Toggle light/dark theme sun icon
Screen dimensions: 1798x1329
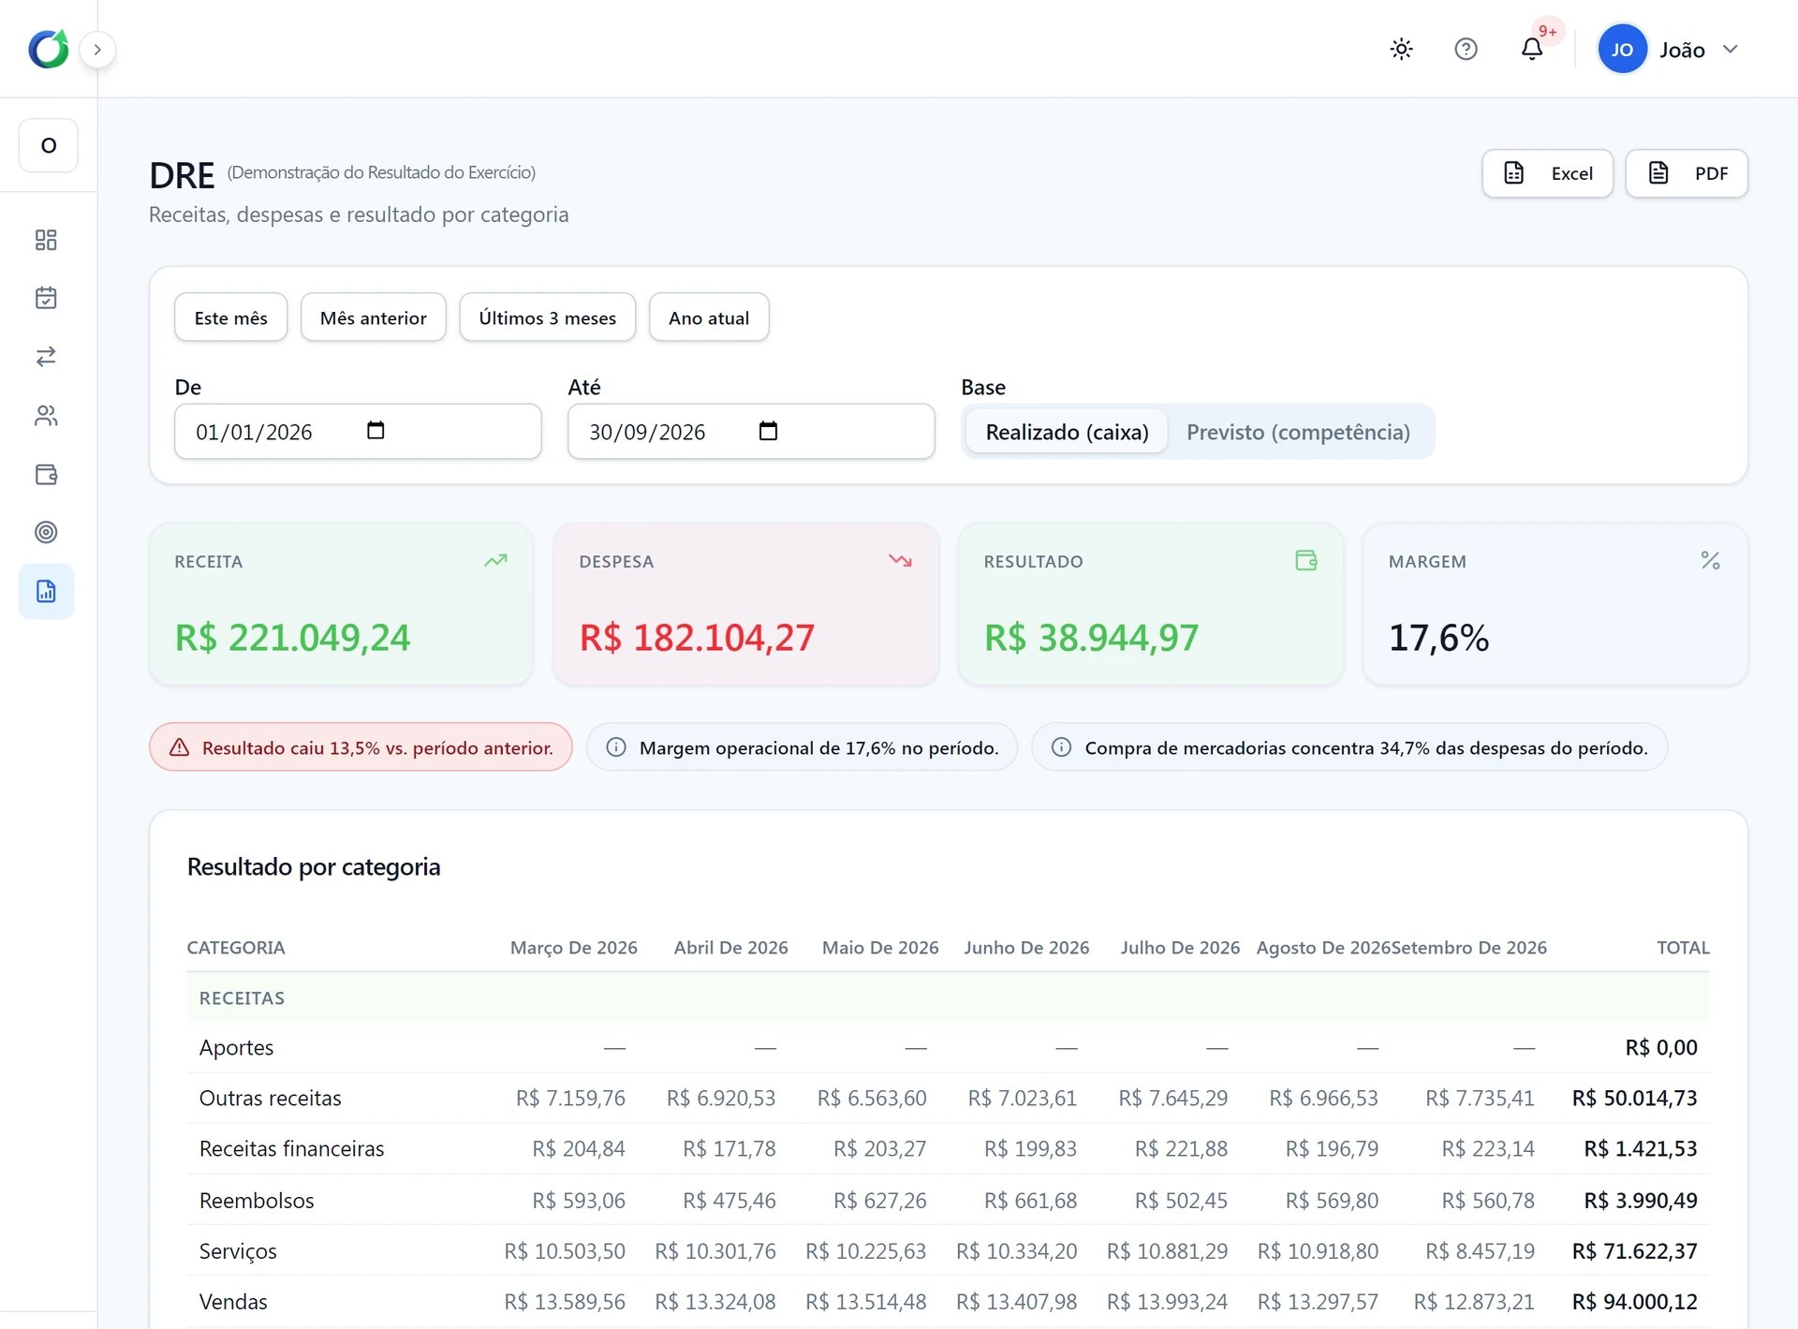tap(1401, 49)
